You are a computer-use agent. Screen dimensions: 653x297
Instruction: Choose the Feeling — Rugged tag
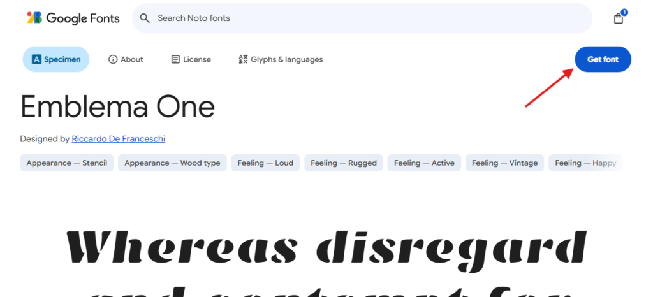pyautogui.click(x=344, y=163)
